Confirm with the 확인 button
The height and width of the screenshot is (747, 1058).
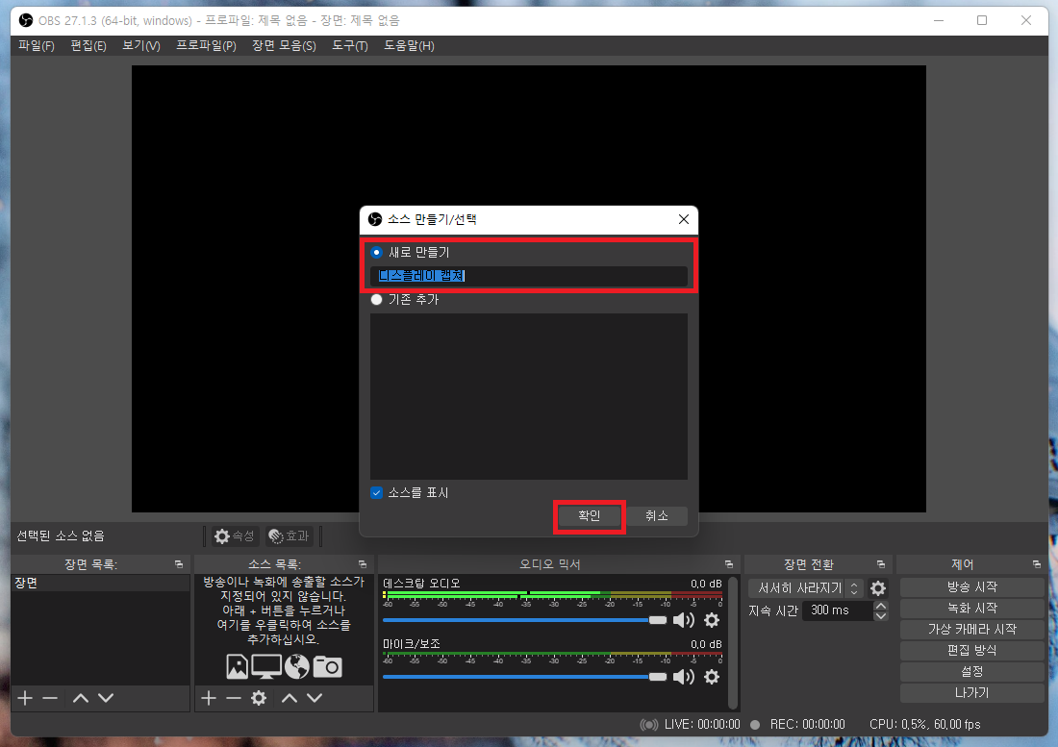coord(589,515)
